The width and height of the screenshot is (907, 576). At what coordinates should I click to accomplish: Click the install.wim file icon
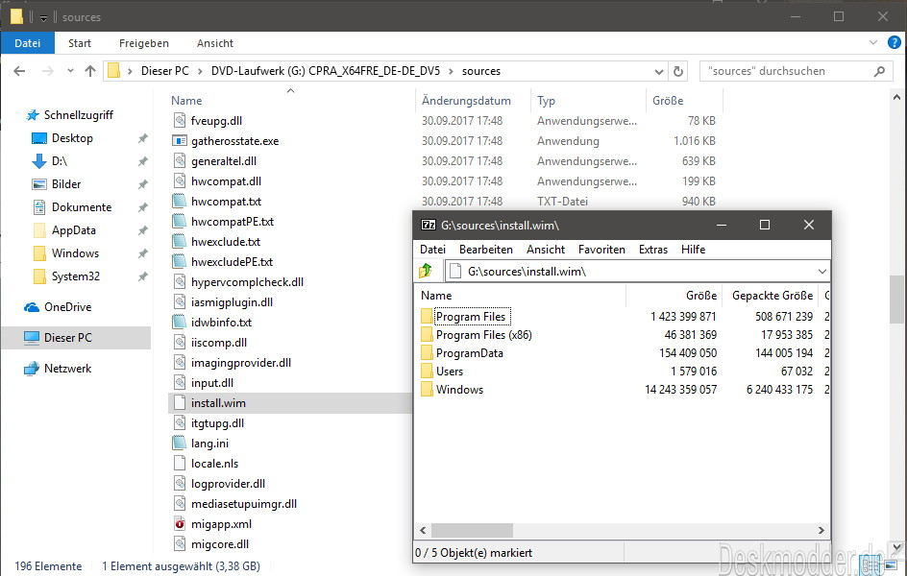click(x=180, y=402)
